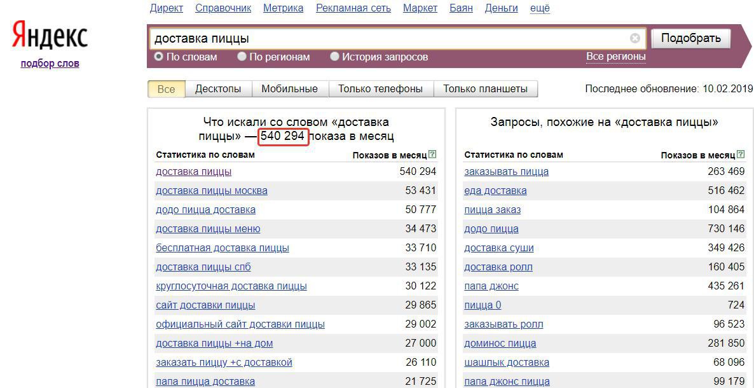Expand the ещё menu in top navigation
This screenshot has width=754, height=388.
(540, 8)
